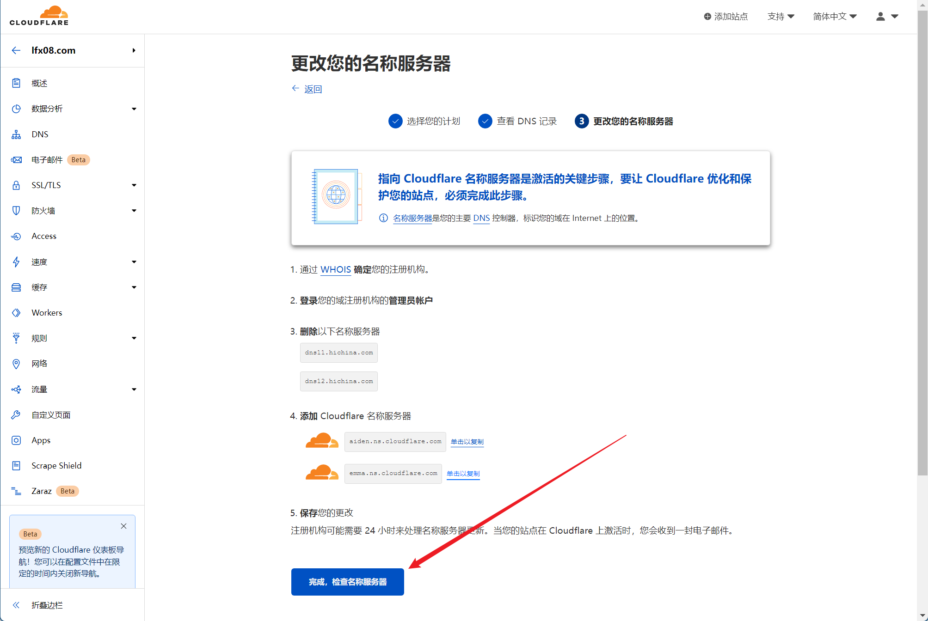Click step 3 更改您的名称服务器 indicator
This screenshot has width=928, height=621.
click(624, 121)
